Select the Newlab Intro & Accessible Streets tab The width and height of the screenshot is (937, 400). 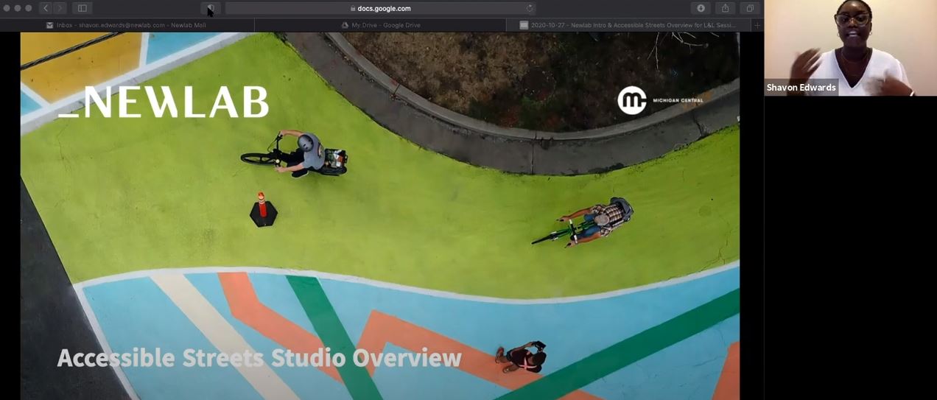tap(628, 24)
